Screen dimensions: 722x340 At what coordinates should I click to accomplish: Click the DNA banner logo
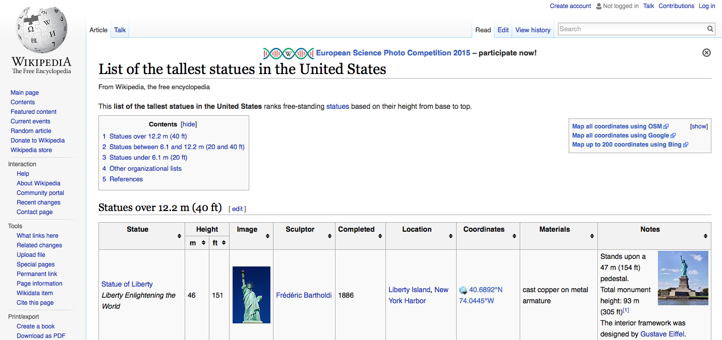pos(288,53)
